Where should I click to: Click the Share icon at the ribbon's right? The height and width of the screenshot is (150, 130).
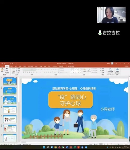click(127, 66)
